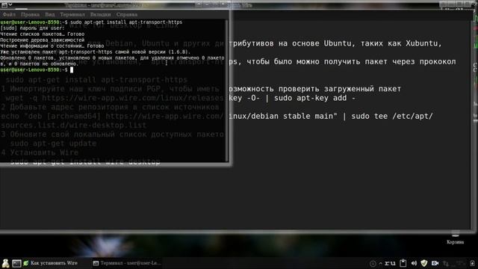Screen dimensions: 478x269
Task: Click 'sudo apt-get install wire-desktop' line in editor
Action: click(x=85, y=161)
